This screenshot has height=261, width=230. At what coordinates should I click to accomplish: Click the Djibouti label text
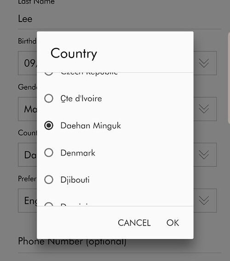coord(75,180)
